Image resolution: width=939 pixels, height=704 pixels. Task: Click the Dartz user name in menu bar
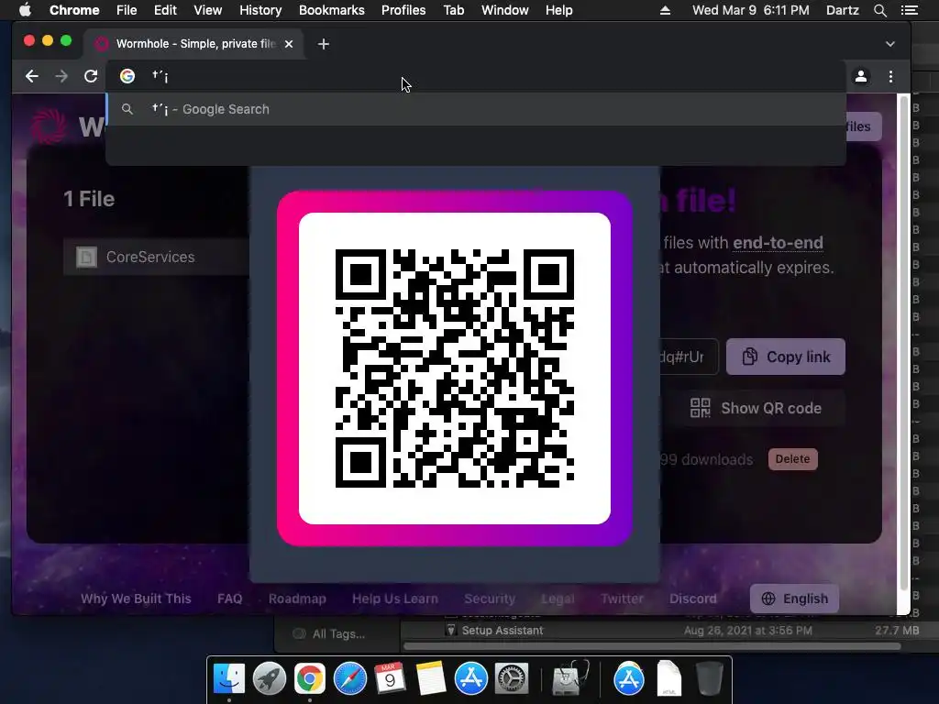click(x=842, y=10)
